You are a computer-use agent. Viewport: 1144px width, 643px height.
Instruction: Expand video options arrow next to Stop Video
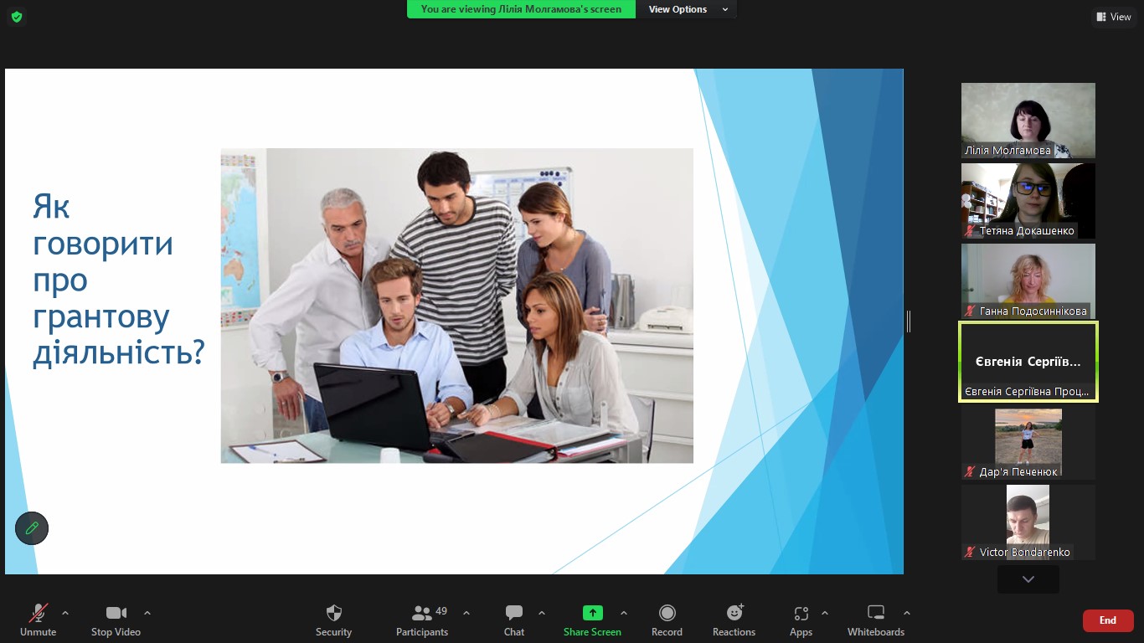(147, 613)
